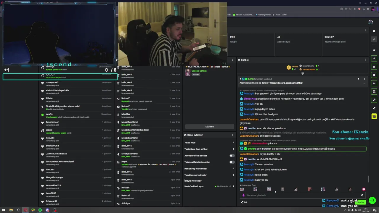
Task: Select the pencil edit icon in sidebar
Action: (x=374, y=39)
